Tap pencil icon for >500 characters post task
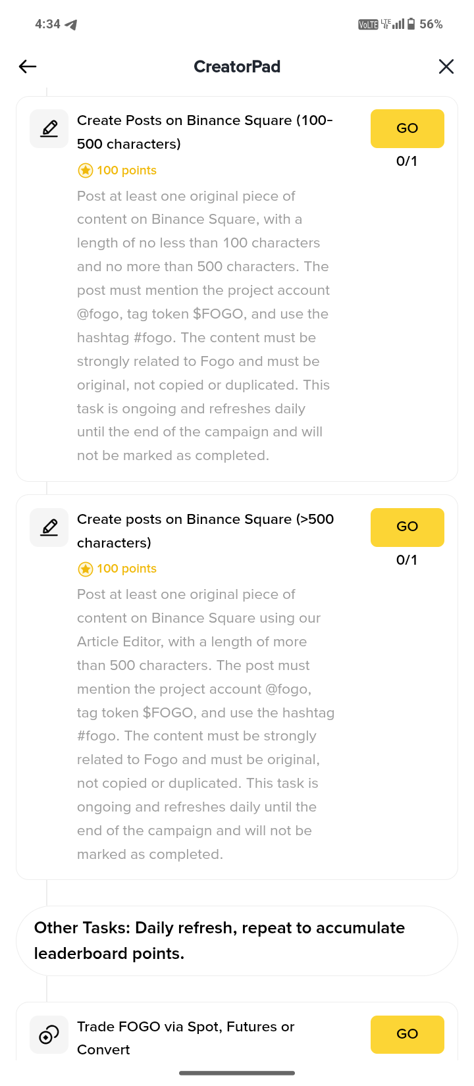 tap(49, 527)
